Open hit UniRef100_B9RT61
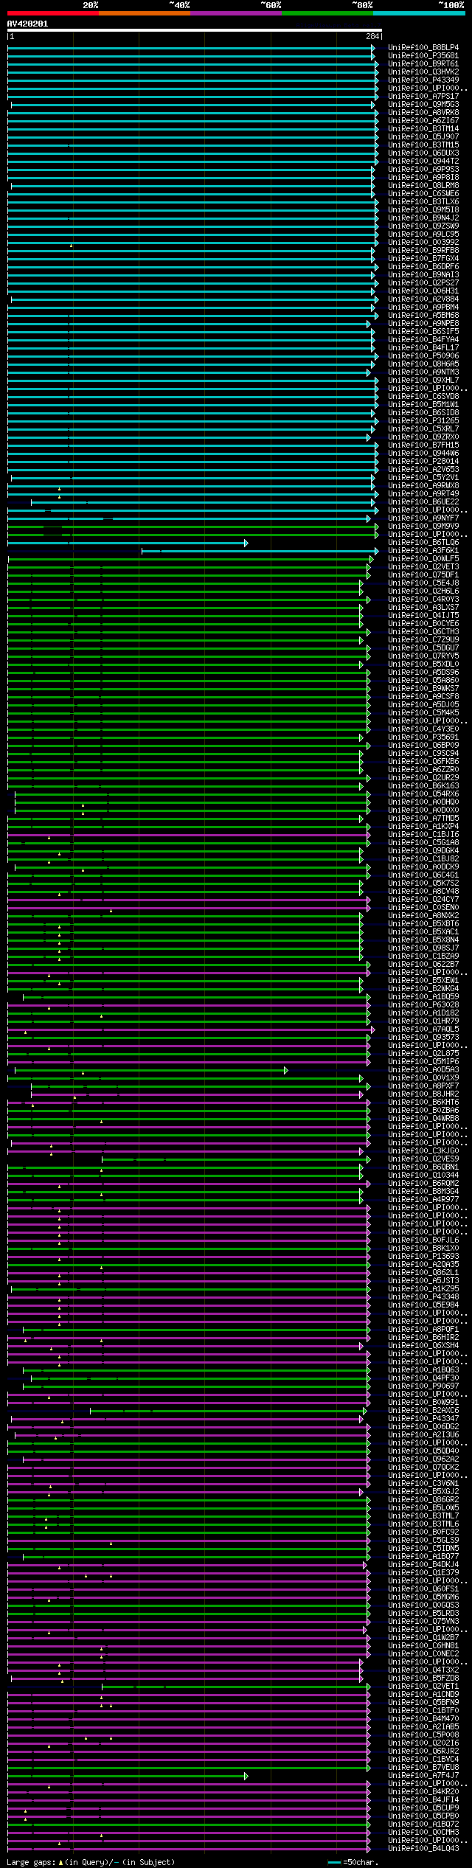The height and width of the screenshot is (1868, 472). click(x=423, y=63)
